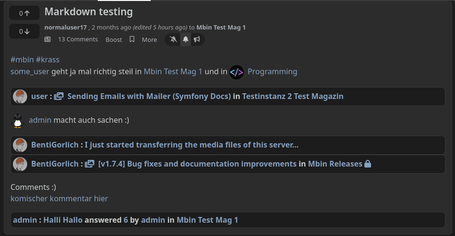Screen dimensions: 455x236
Task: Bookmark this post with the bookmark icon
Action: click(x=132, y=39)
